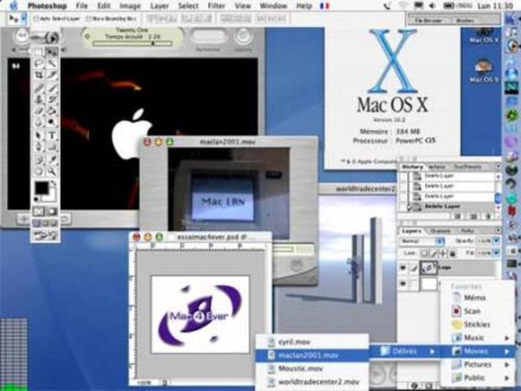Toggle lock transparent pixels in Layers panel
The height and width of the screenshot is (391, 521).
coord(425,253)
